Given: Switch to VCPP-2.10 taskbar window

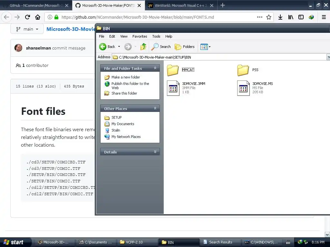Looking at the screenshot, I should point(138,242).
